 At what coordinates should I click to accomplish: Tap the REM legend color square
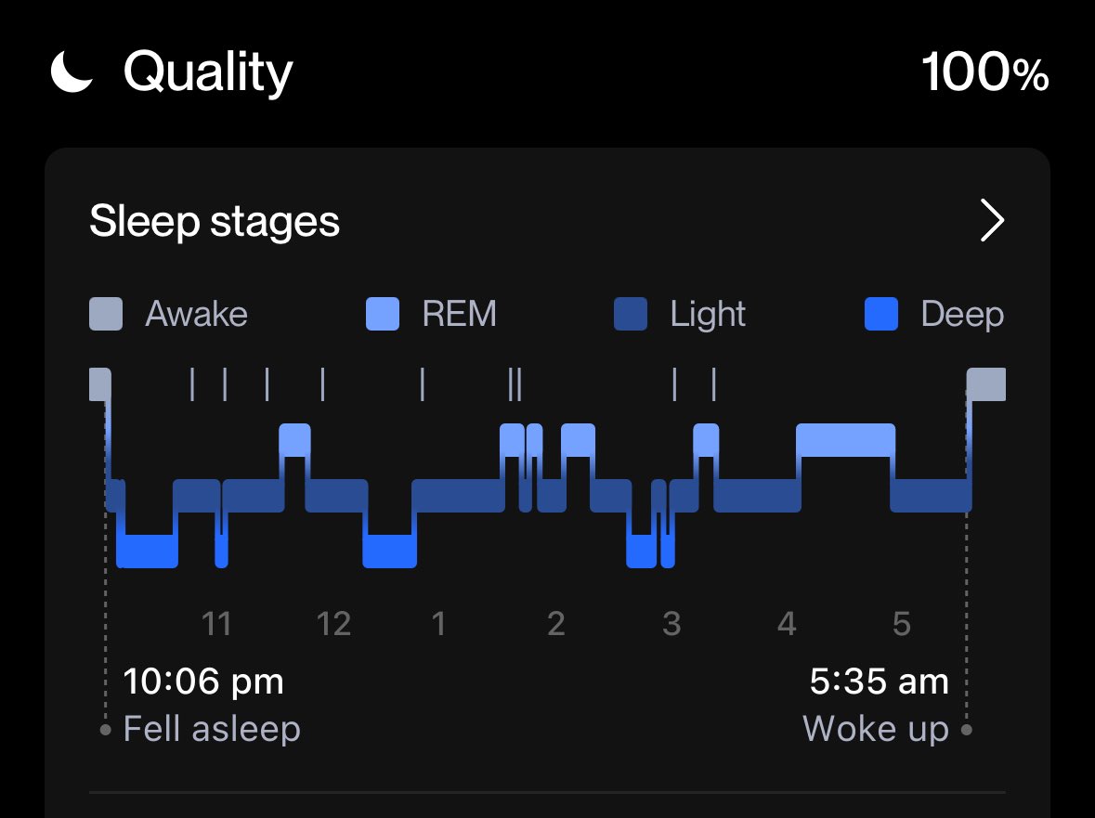point(383,314)
